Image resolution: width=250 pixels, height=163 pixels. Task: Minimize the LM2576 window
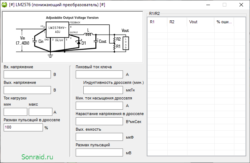point(208,5)
